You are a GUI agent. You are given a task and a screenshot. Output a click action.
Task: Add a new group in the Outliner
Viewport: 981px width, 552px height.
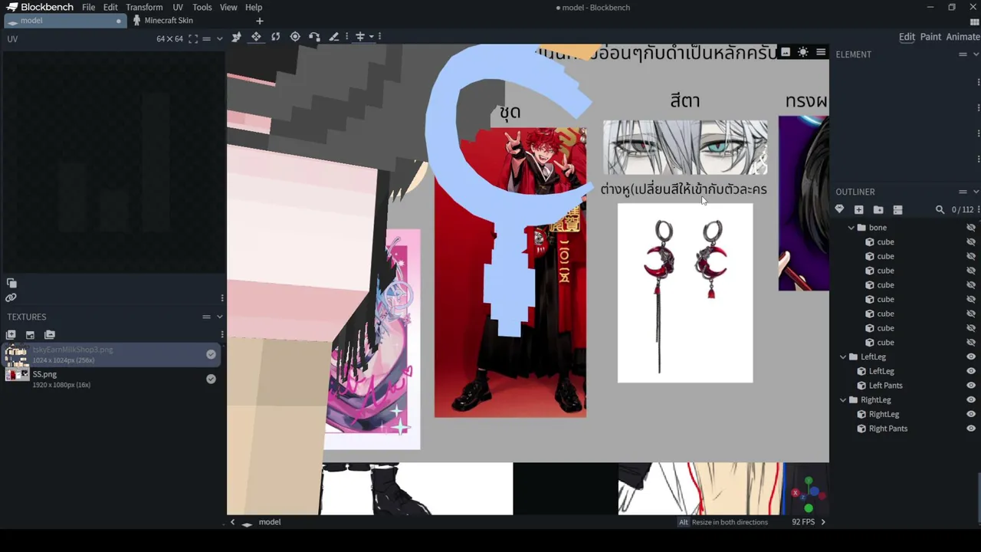(x=878, y=209)
